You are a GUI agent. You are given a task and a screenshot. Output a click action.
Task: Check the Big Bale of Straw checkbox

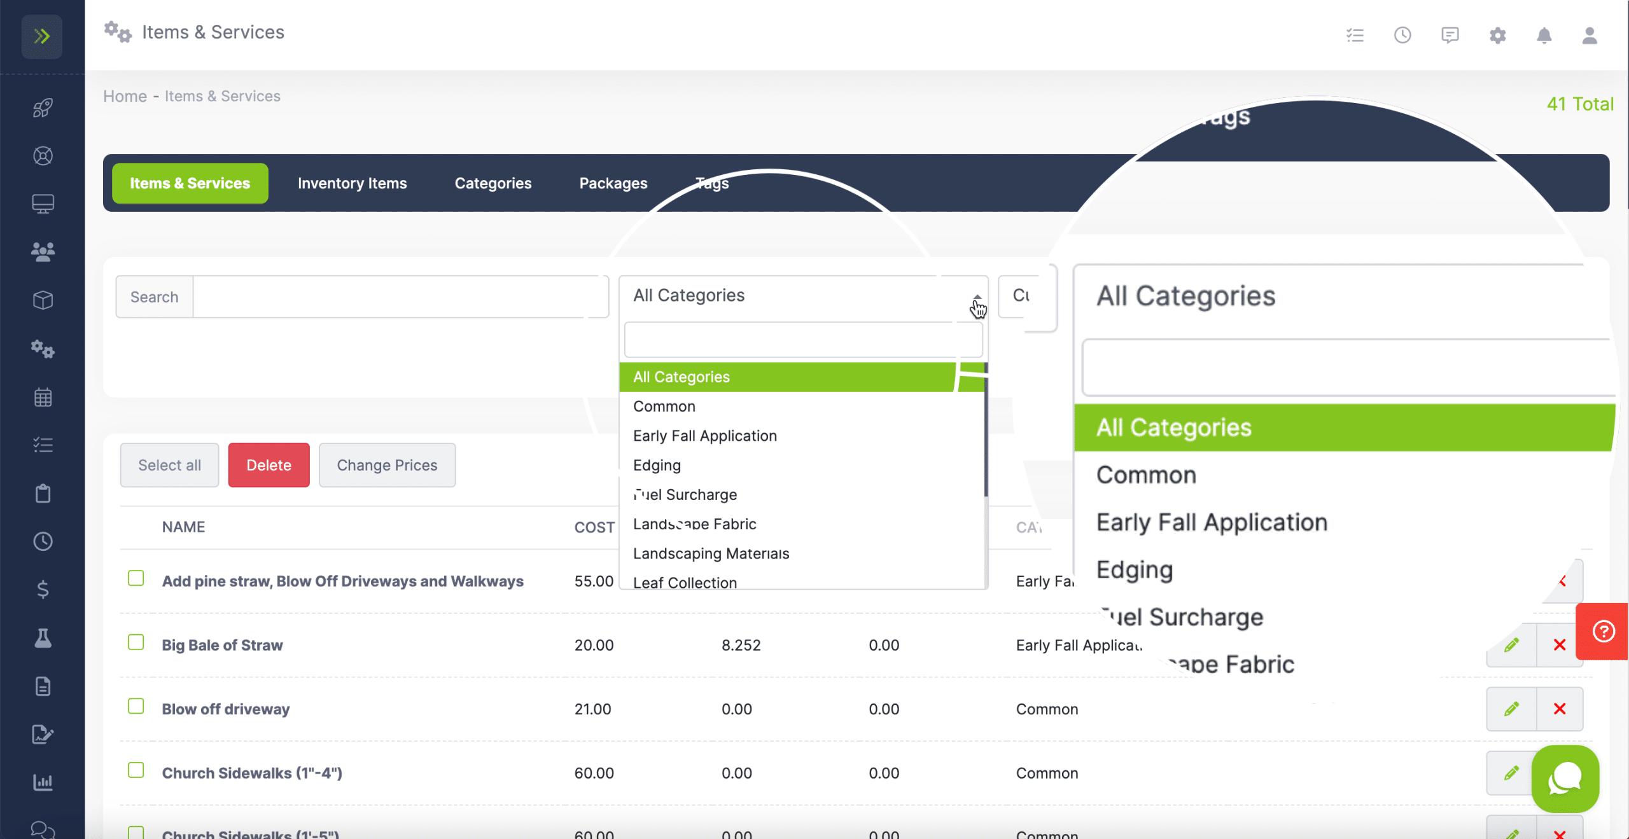pyautogui.click(x=136, y=642)
